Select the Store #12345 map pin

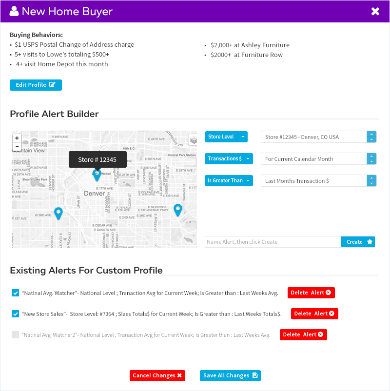97,175
